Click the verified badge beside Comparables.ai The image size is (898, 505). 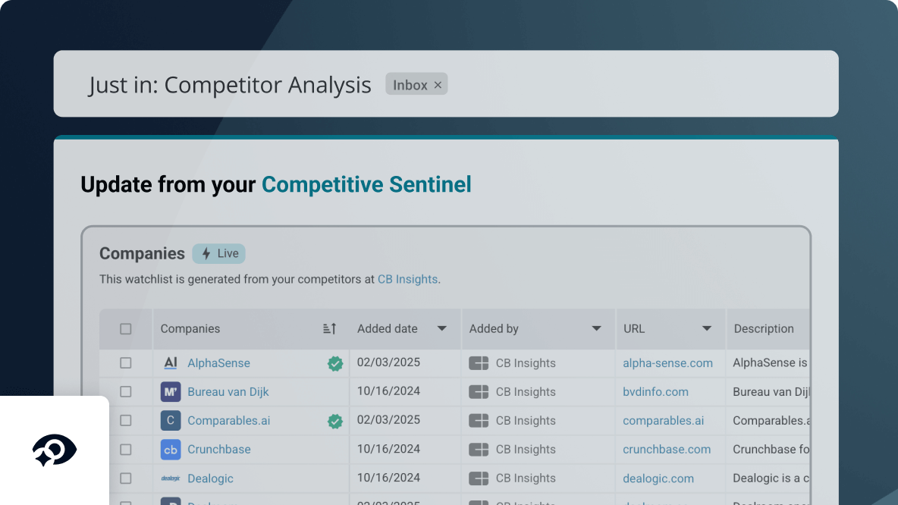click(335, 420)
